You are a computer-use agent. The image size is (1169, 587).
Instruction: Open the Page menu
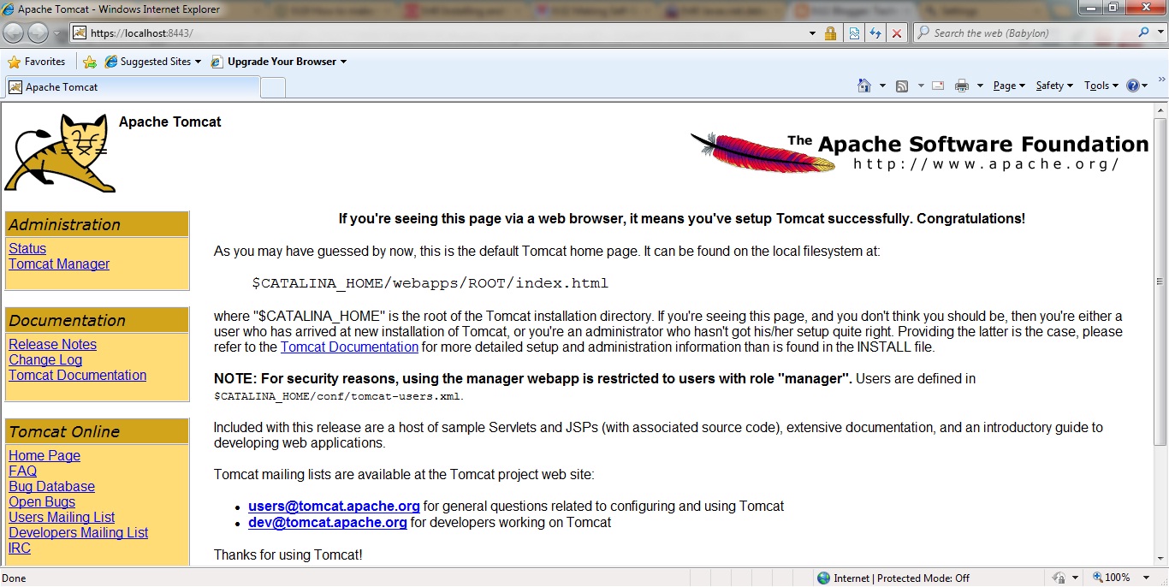click(1009, 86)
